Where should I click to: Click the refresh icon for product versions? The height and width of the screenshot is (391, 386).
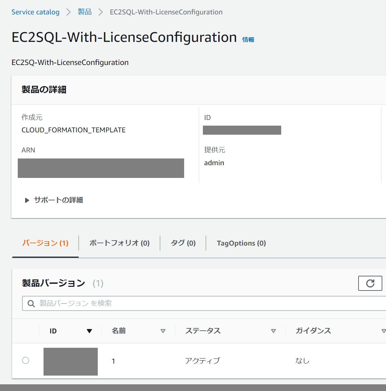click(370, 283)
